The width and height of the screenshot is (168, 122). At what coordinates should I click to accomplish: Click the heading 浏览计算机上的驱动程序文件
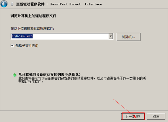click(33, 16)
